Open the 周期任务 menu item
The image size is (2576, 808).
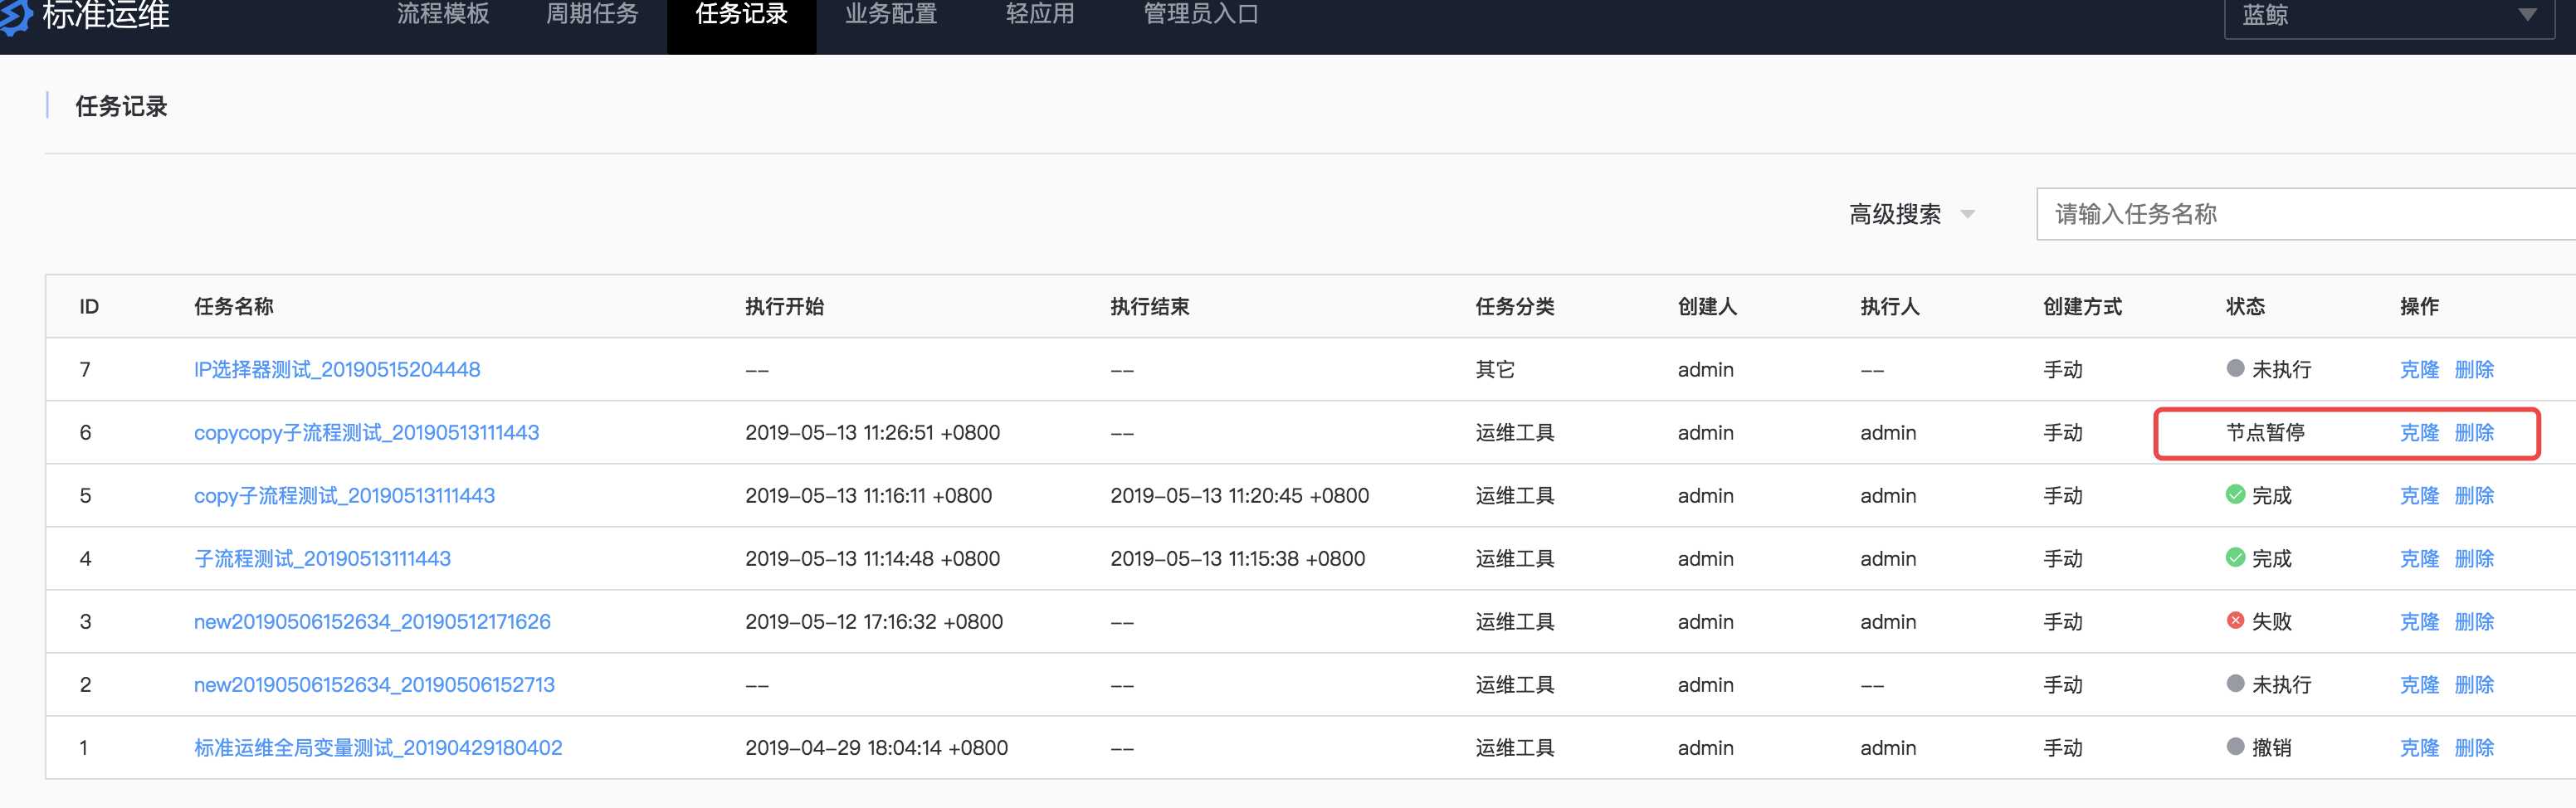click(592, 14)
